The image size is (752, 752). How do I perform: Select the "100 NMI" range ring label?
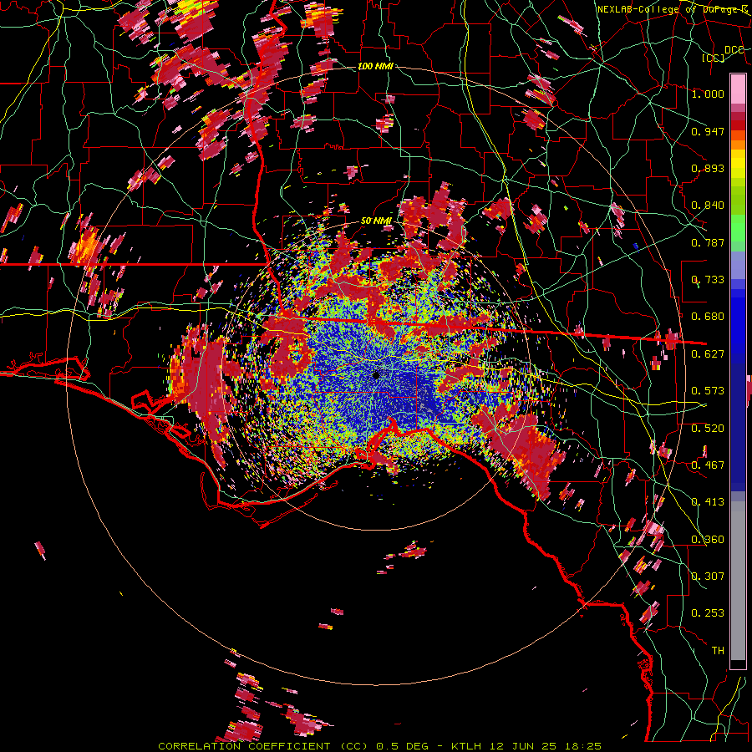375,66
